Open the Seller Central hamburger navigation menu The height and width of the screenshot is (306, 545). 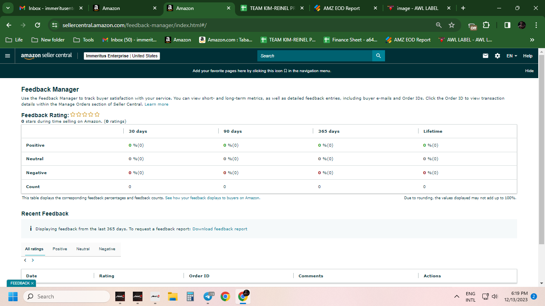tap(8, 56)
